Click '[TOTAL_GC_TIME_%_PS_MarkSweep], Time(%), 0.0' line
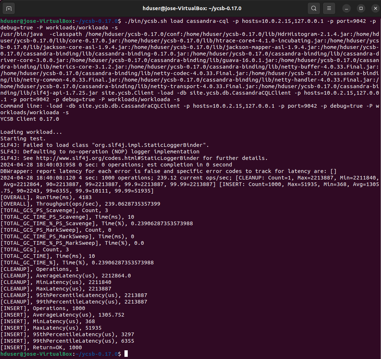 coord(72,243)
